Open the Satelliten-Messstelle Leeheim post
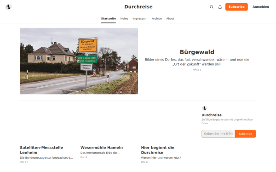The width and height of the screenshot is (276, 172). click(41, 150)
